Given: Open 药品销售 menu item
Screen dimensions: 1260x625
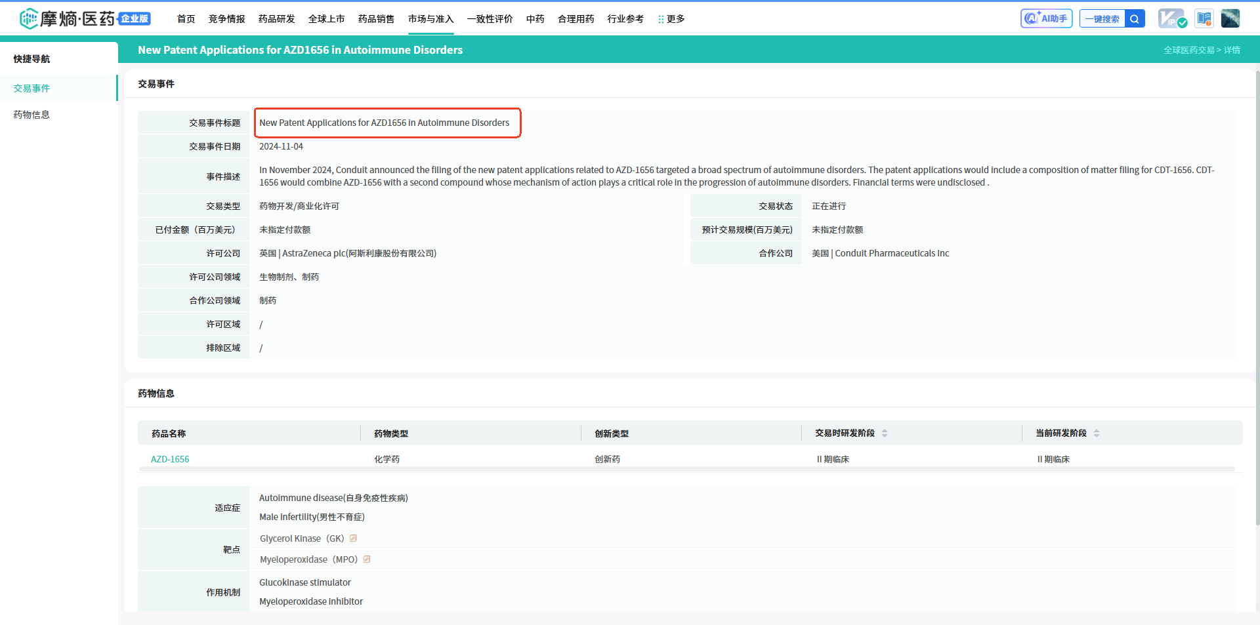Looking at the screenshot, I should 377,19.
